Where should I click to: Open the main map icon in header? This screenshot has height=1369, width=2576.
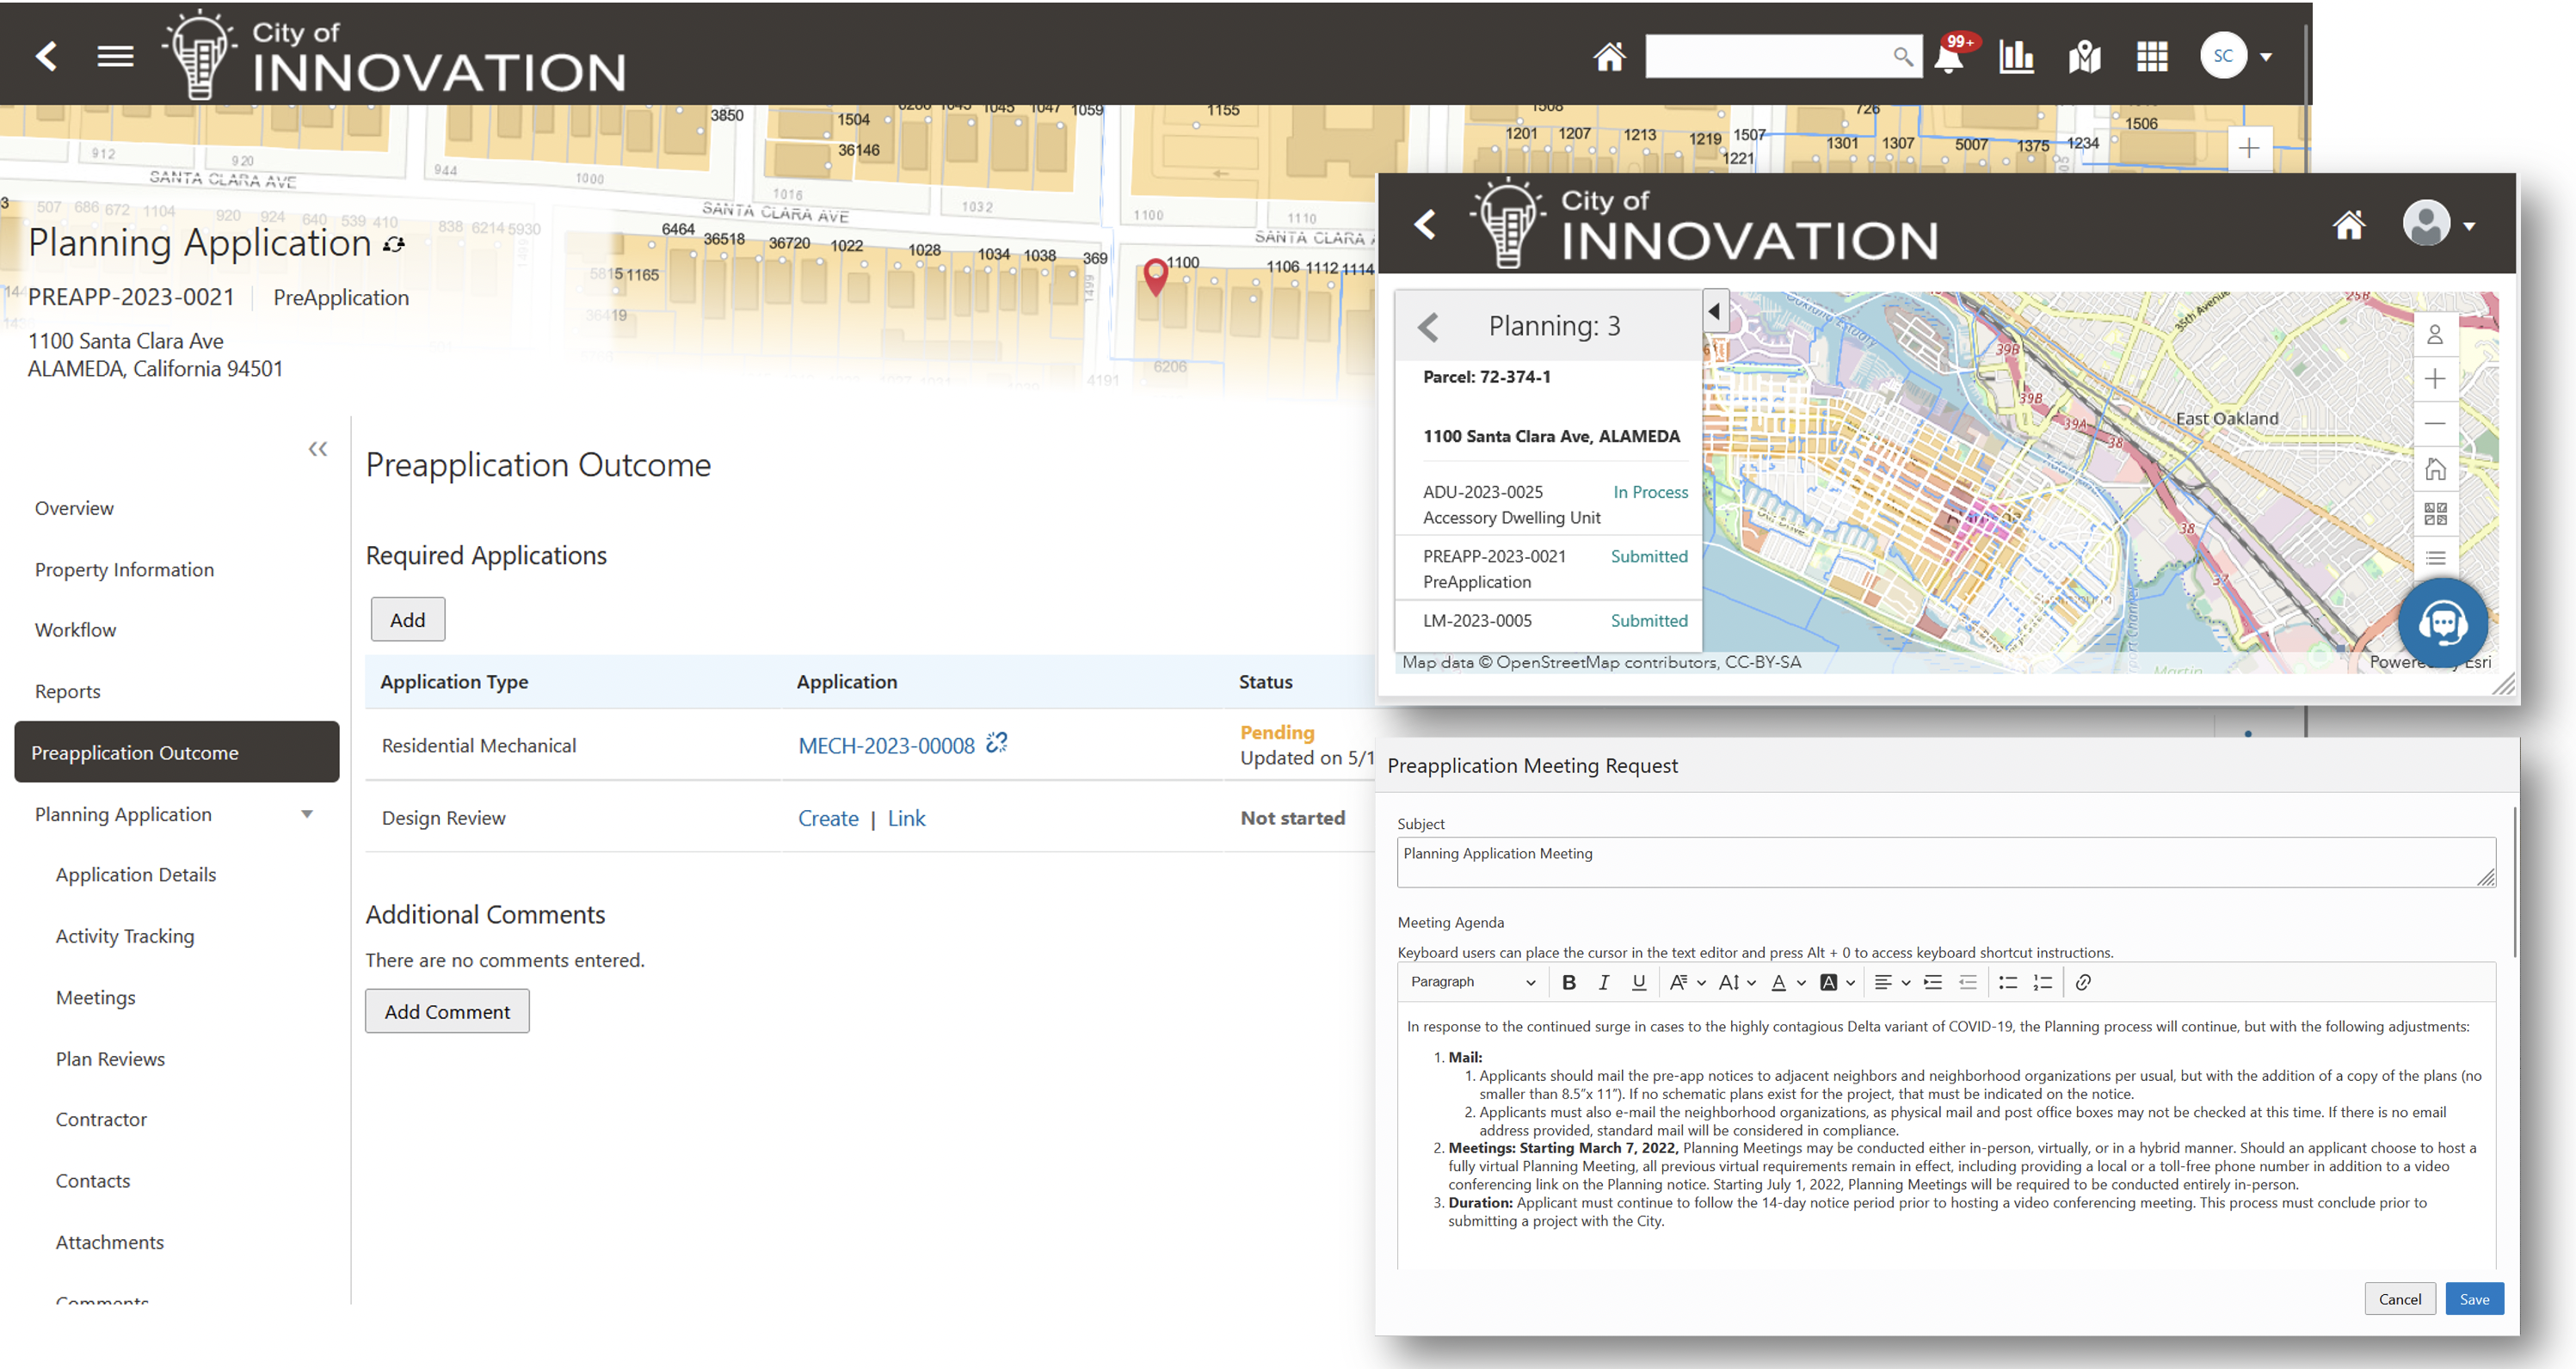pos(2084,57)
